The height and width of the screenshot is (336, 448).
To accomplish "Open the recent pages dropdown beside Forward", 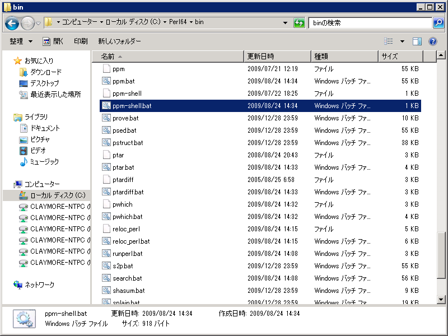I will 38,24.
